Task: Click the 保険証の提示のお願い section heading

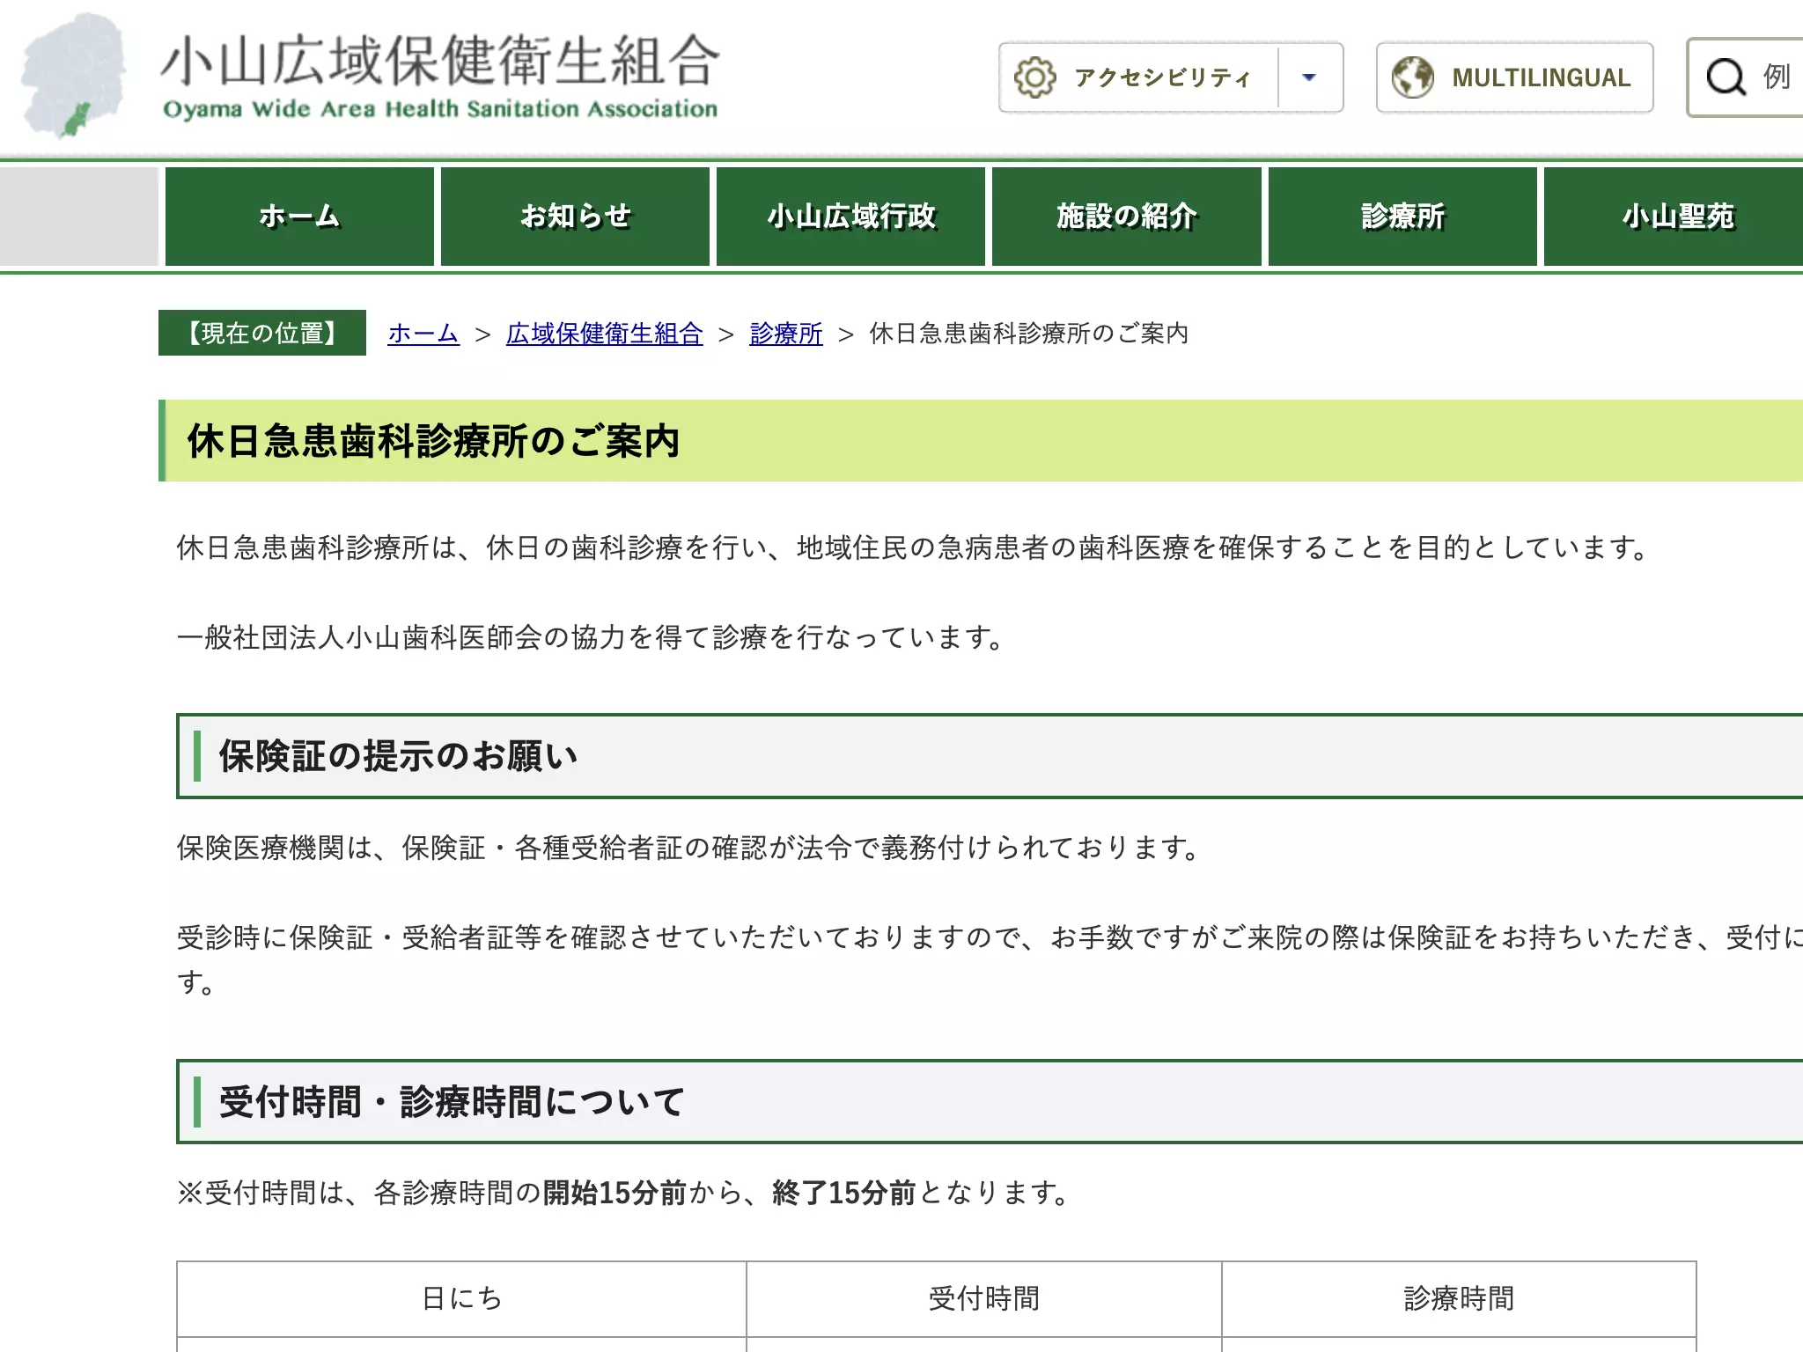Action: 398,756
